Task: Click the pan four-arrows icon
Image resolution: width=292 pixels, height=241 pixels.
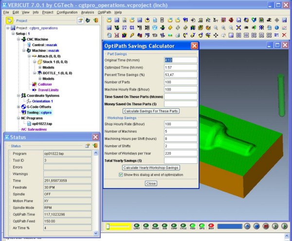Action: [216, 35]
